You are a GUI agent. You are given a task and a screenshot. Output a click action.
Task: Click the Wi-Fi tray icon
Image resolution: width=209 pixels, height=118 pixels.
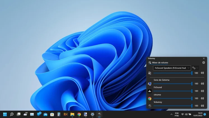coord(182,114)
